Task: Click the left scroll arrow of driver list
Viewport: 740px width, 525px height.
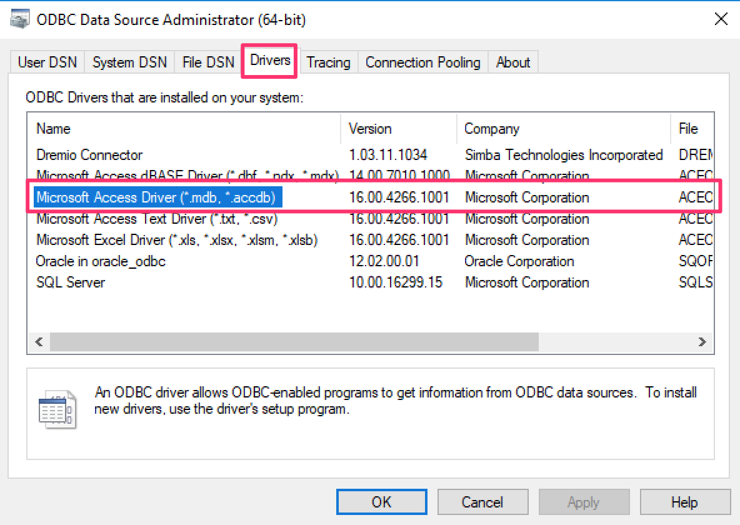Action: (x=39, y=342)
